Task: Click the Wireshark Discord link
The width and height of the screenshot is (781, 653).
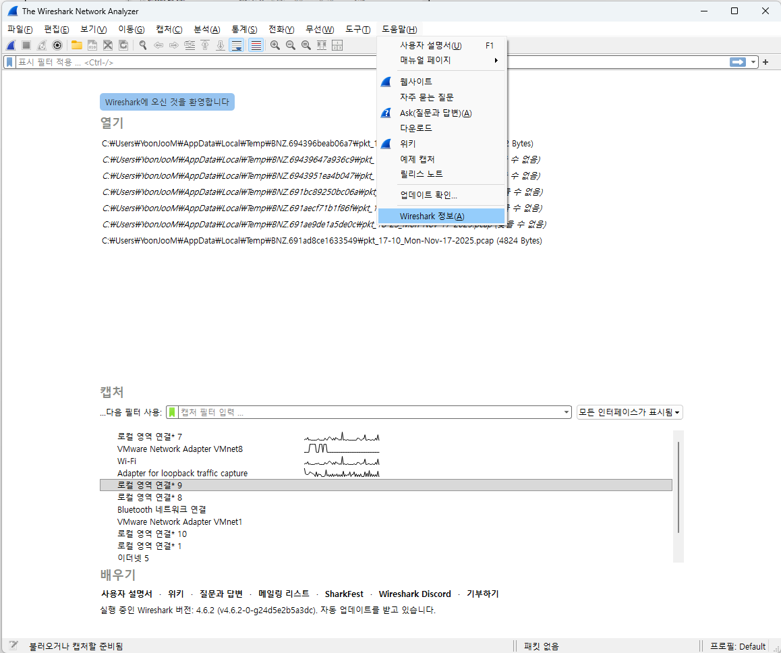Action: click(x=414, y=594)
